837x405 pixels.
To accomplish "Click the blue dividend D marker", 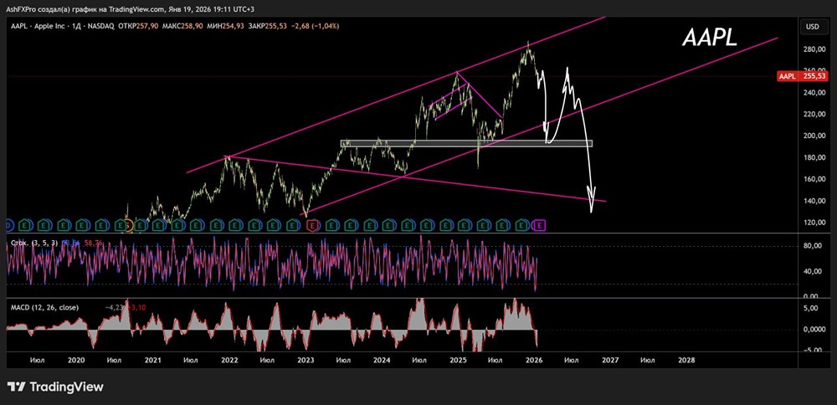I will tap(8, 226).
